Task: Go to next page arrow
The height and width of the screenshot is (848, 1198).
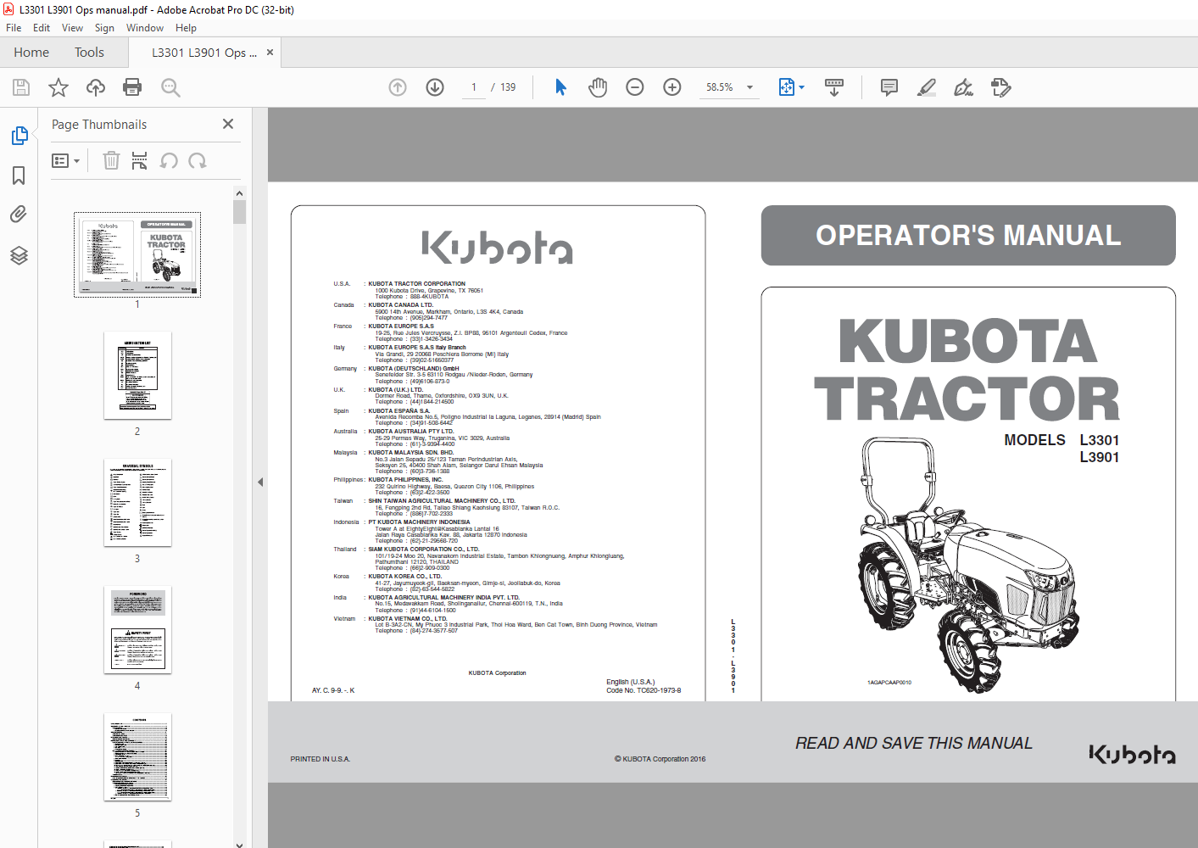Action: point(435,87)
